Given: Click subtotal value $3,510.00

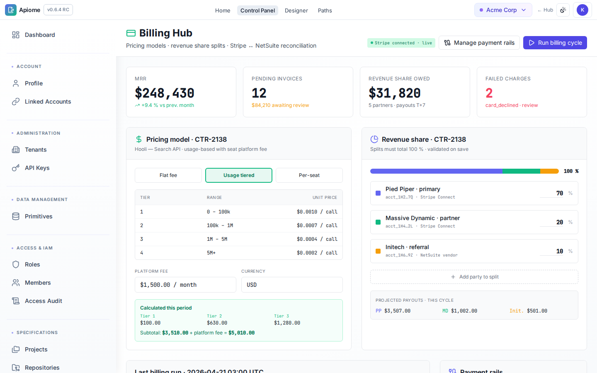Looking at the screenshot, I should (175, 333).
